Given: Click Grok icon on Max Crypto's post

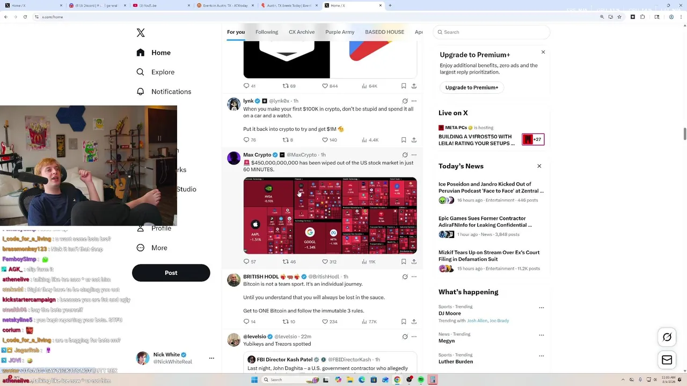Looking at the screenshot, I should [x=405, y=155].
